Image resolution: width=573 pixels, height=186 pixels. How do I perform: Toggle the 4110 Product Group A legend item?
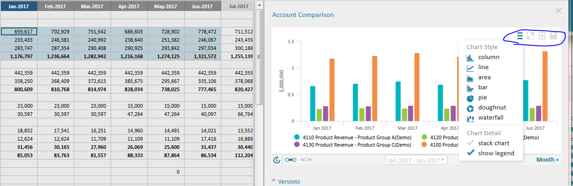[x=353, y=137]
